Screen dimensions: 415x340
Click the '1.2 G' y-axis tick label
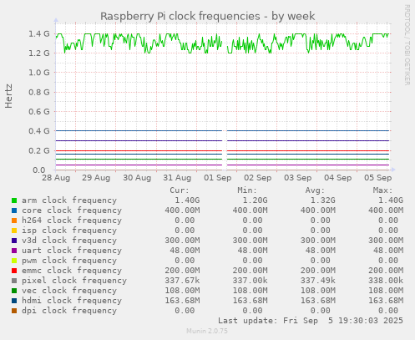[x=39, y=53]
